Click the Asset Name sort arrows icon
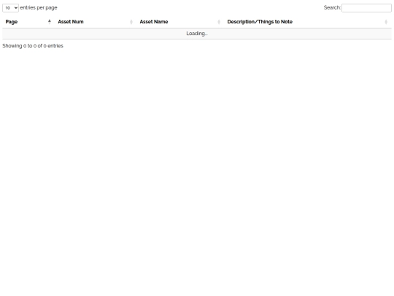Screen dimensions: 394x296 tap(219, 22)
